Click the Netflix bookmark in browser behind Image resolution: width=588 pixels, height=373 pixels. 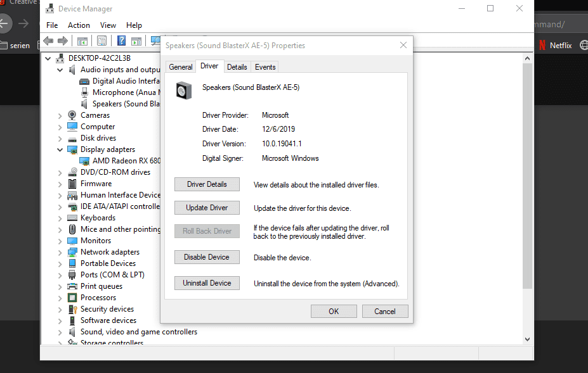(x=556, y=46)
